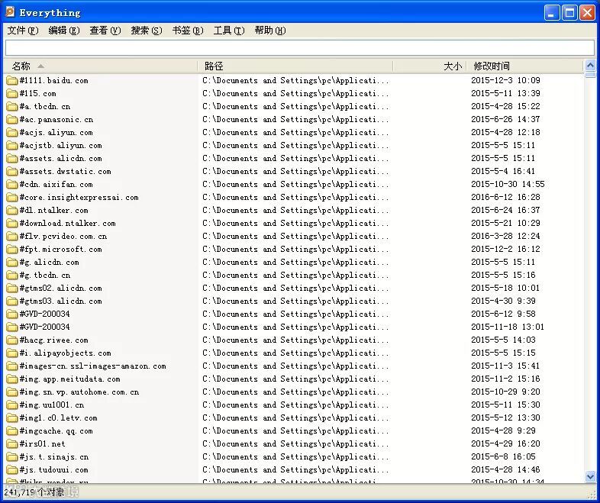Screen dimensions: 600x503
Task: Select the folder icon beside #115.com
Action: pos(12,93)
